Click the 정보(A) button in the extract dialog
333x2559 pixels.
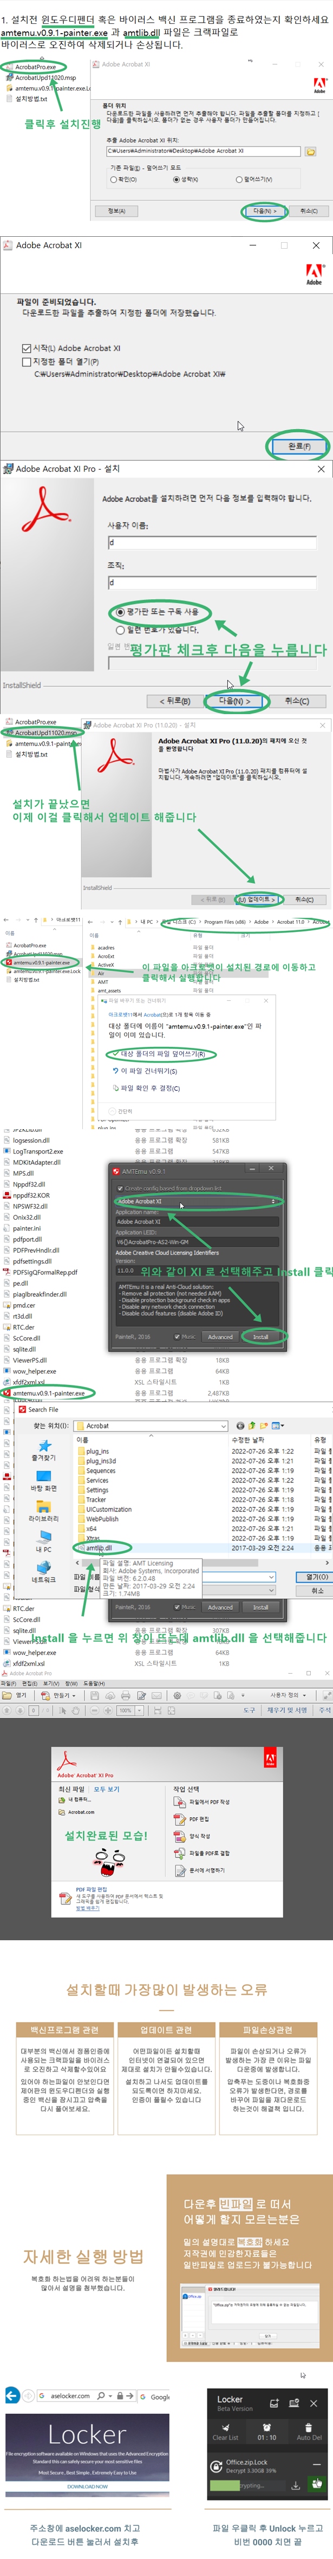[x=116, y=211]
